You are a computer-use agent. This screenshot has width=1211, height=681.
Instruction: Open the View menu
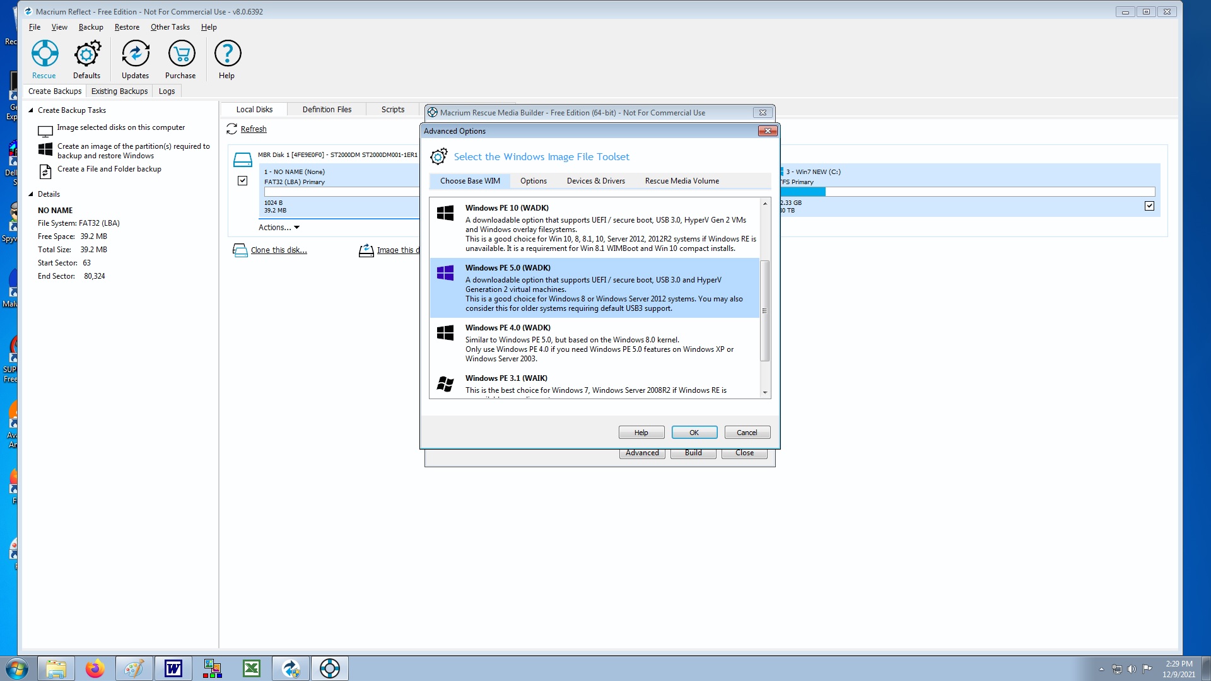59,27
